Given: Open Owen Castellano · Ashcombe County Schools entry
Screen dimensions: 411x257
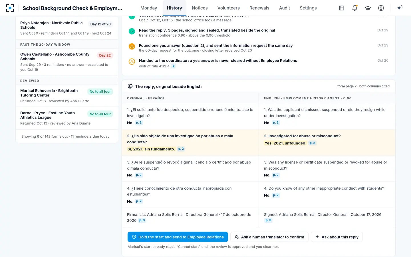Looking at the screenshot, I should coord(67,62).
